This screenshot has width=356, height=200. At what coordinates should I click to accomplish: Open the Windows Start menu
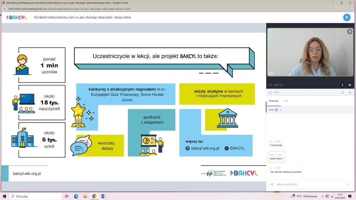(x=4, y=196)
